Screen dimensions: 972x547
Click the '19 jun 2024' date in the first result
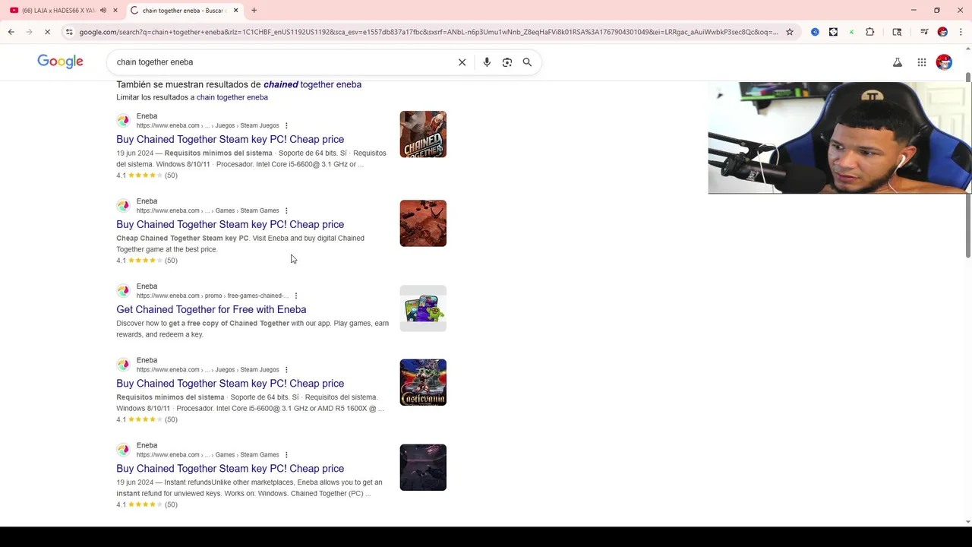point(135,153)
